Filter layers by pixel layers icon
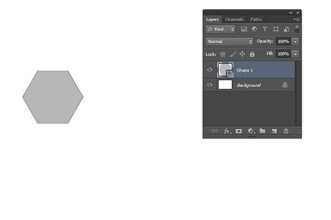This screenshot has width=331, height=220. pyautogui.click(x=244, y=29)
